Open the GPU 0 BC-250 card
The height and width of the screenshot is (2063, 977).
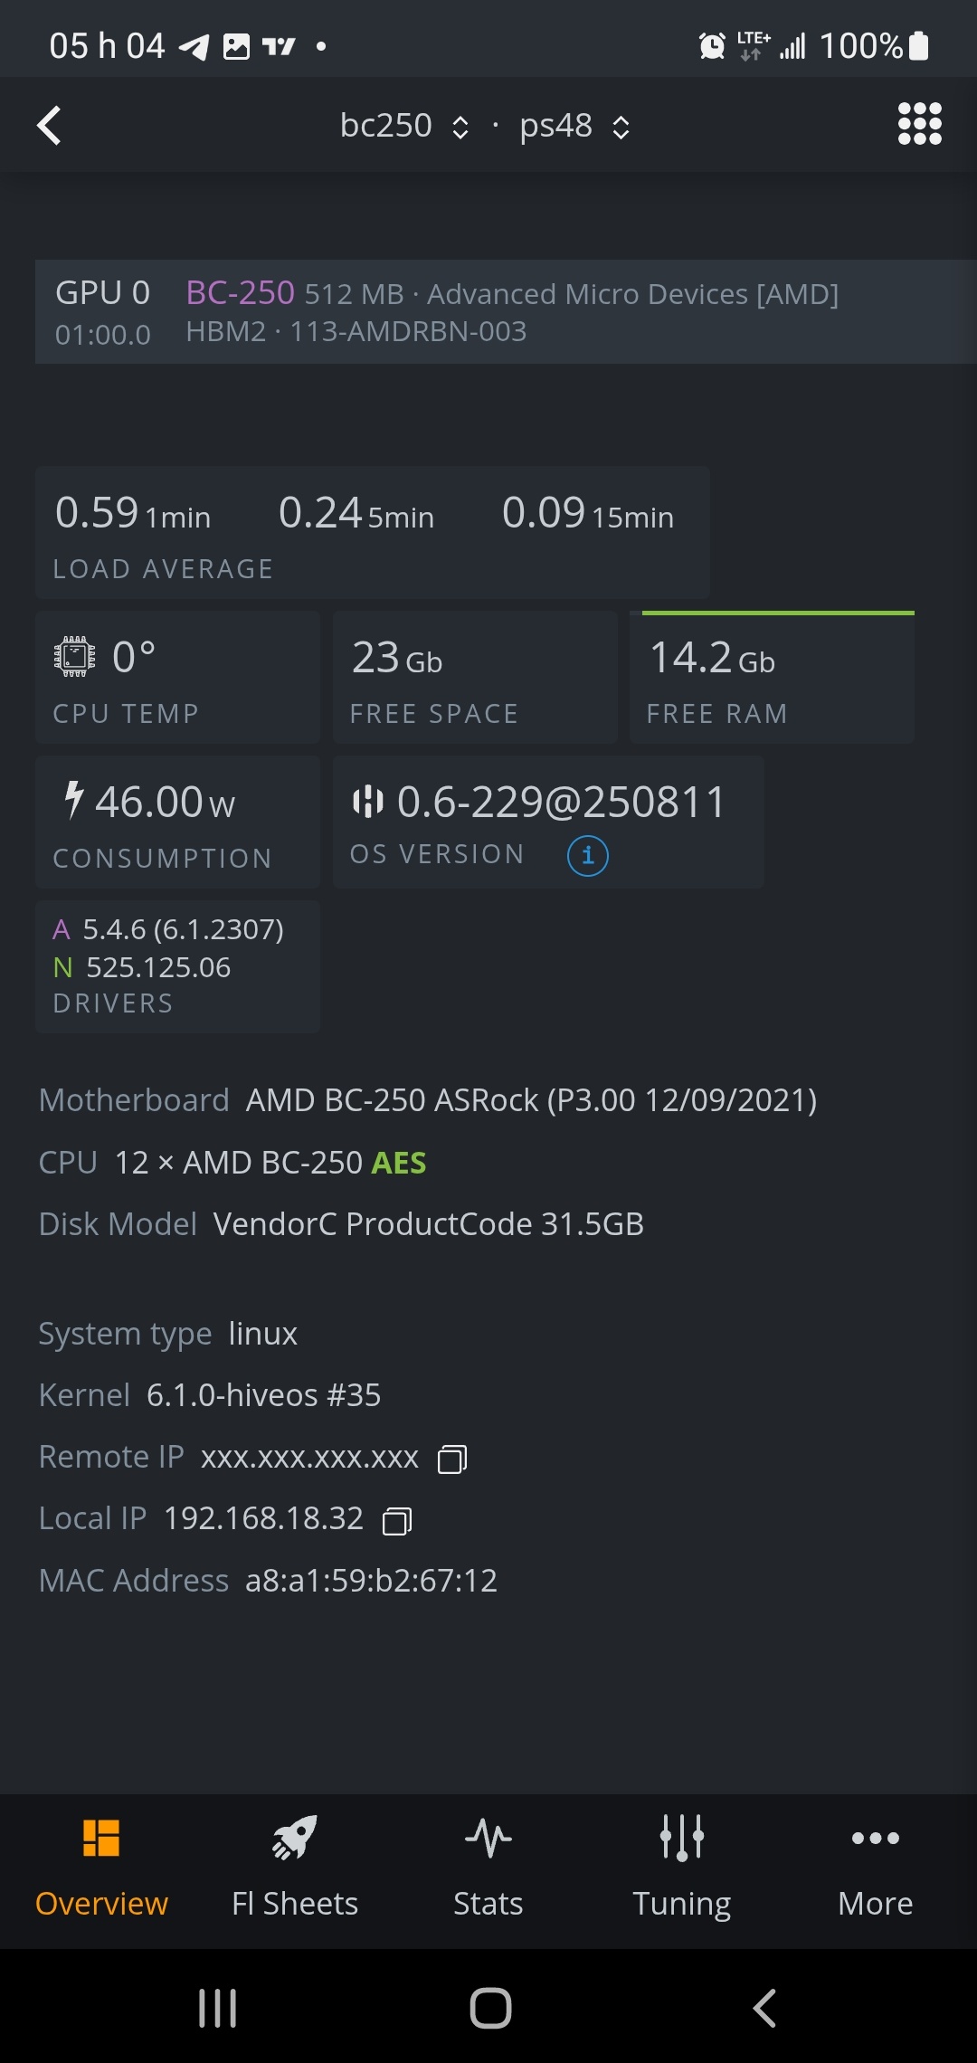(x=506, y=312)
